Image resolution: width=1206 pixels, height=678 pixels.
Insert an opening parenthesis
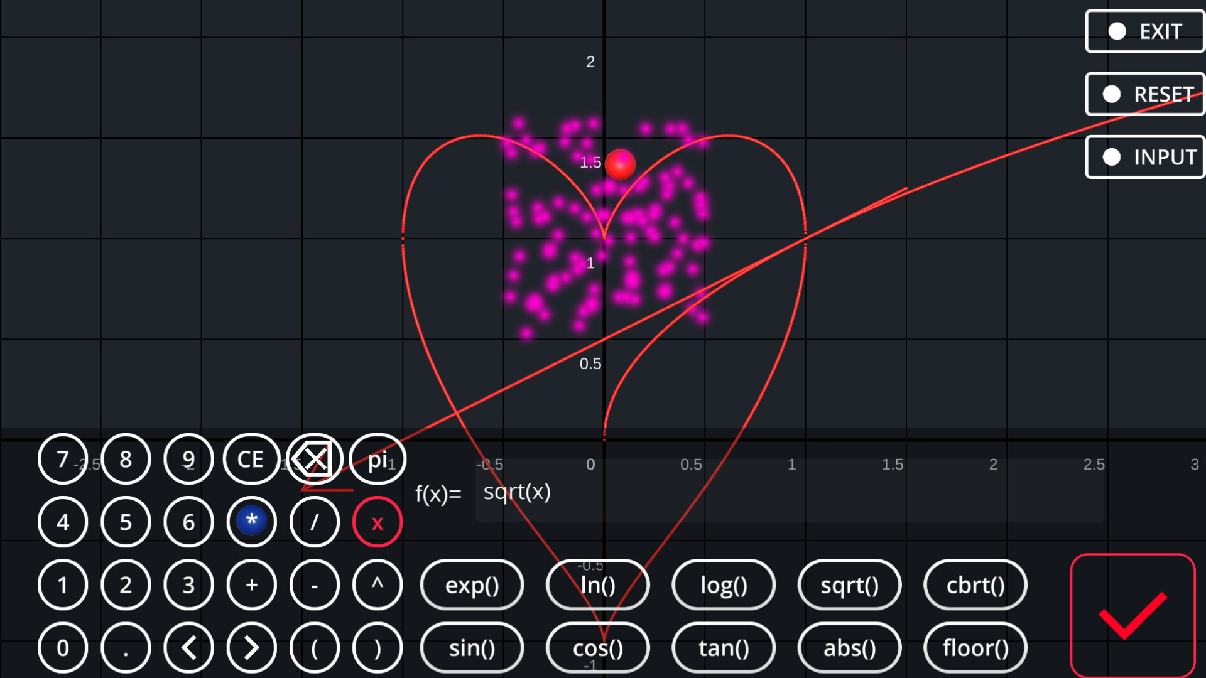(x=314, y=647)
